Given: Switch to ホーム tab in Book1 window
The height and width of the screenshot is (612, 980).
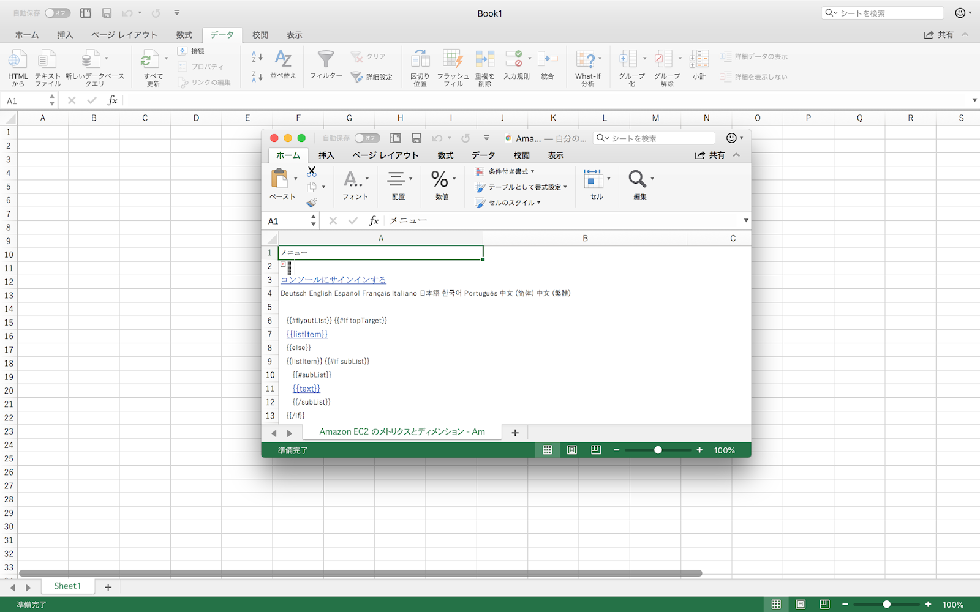Looking at the screenshot, I should click(27, 35).
